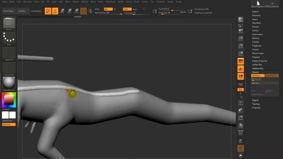Click the Zsub button
This screenshot has width=283, height=159.
pyautogui.click(x=134, y=9)
